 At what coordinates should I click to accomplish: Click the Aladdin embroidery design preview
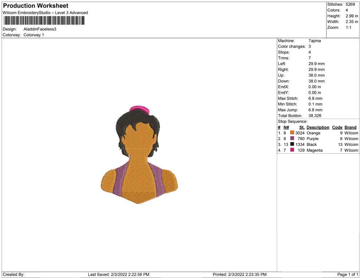(x=139, y=155)
